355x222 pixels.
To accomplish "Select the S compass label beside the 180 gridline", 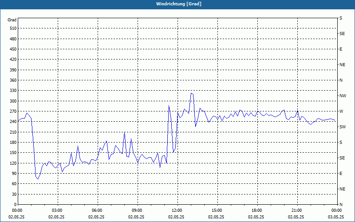I will (x=341, y=143).
